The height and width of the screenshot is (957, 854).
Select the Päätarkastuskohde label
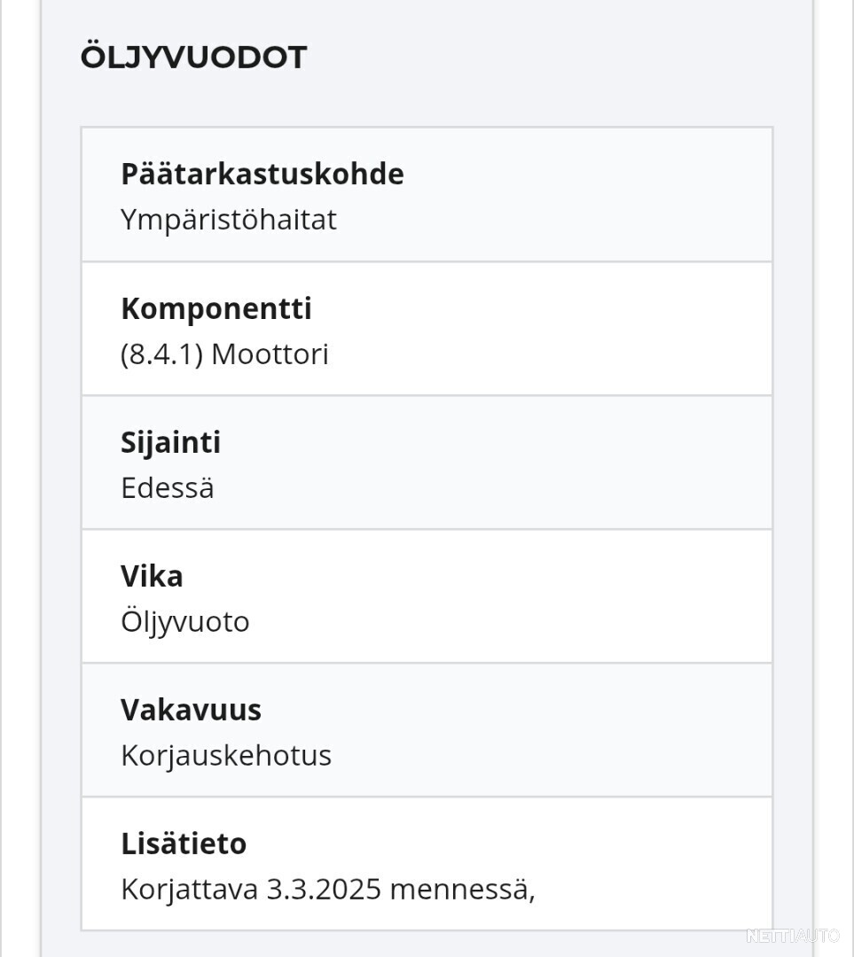[x=262, y=175]
